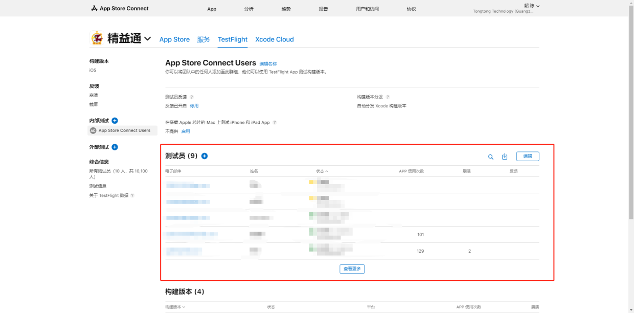This screenshot has width=634, height=313.
Task: Open 测试信息 in the sidebar
Action: [x=98, y=186]
